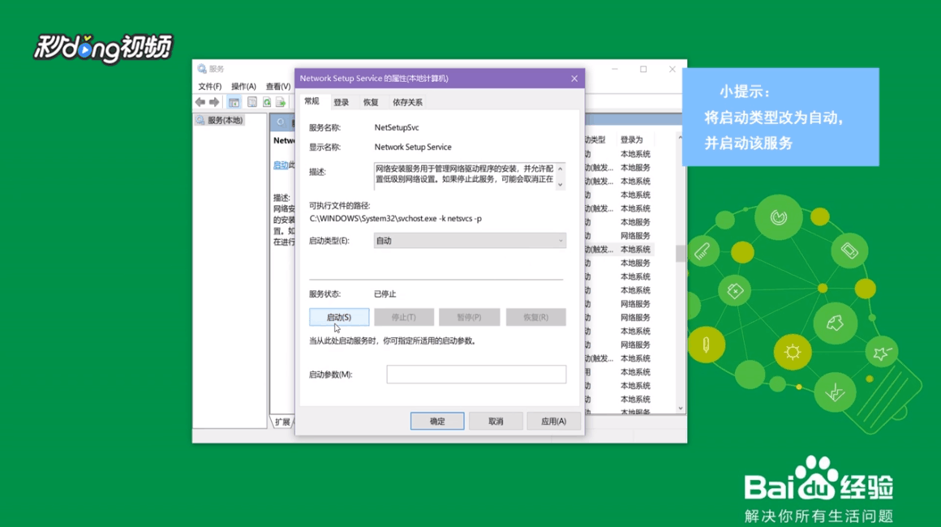Open the 查看(V) menu
941x527 pixels.
[x=278, y=86]
